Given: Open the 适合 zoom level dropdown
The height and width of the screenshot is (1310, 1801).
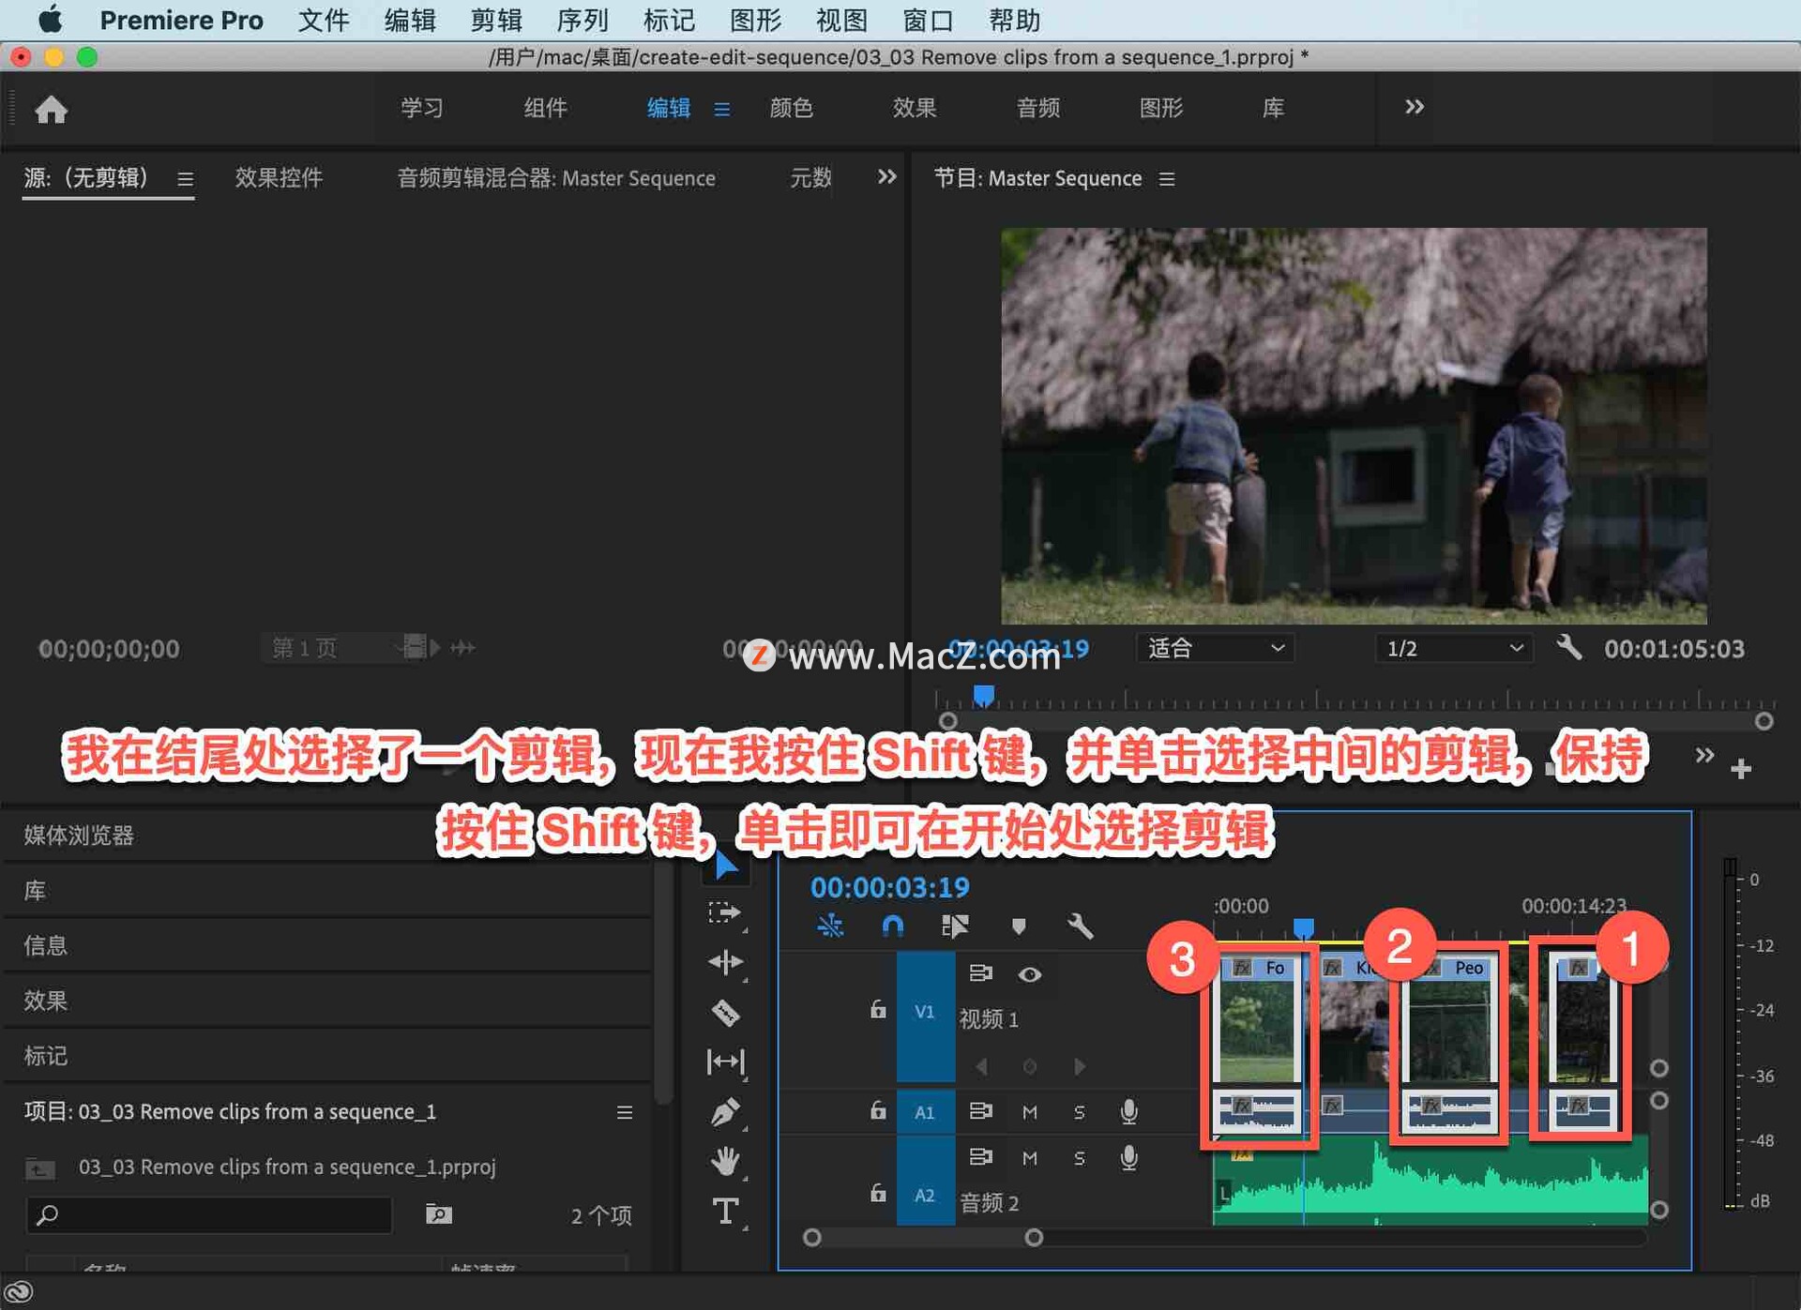Looking at the screenshot, I should 1215,648.
